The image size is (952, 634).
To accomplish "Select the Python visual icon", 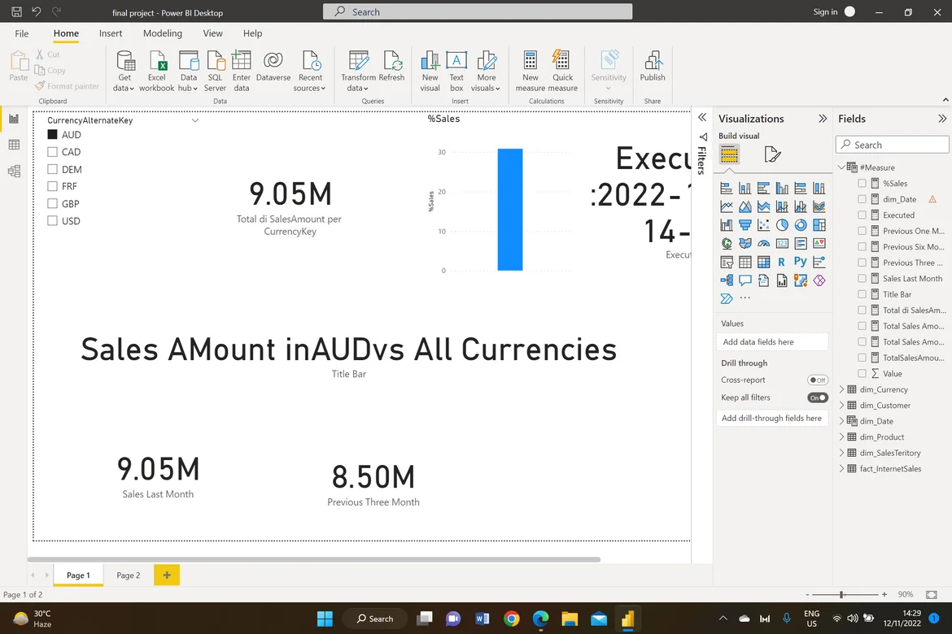I will pyautogui.click(x=800, y=262).
